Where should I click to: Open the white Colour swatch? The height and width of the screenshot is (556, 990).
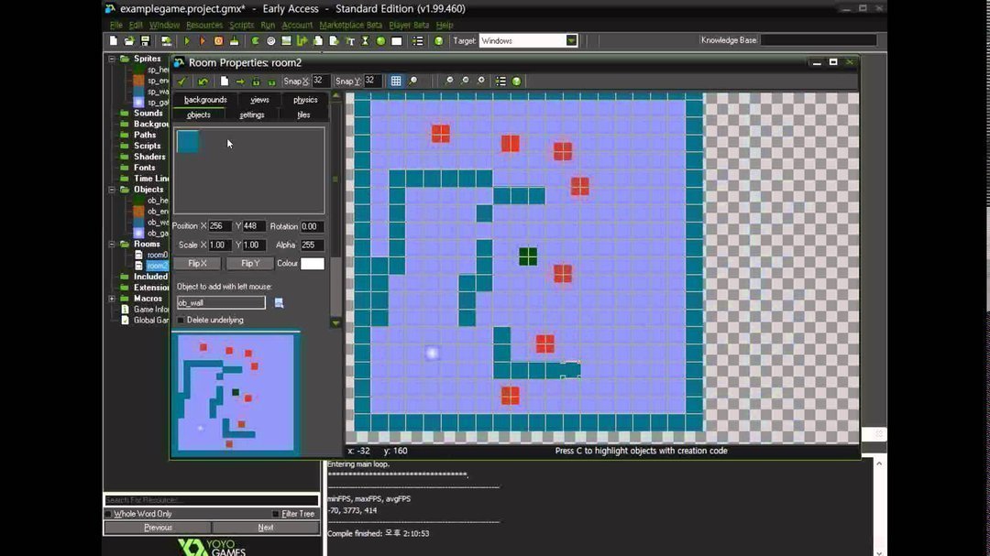click(x=313, y=264)
